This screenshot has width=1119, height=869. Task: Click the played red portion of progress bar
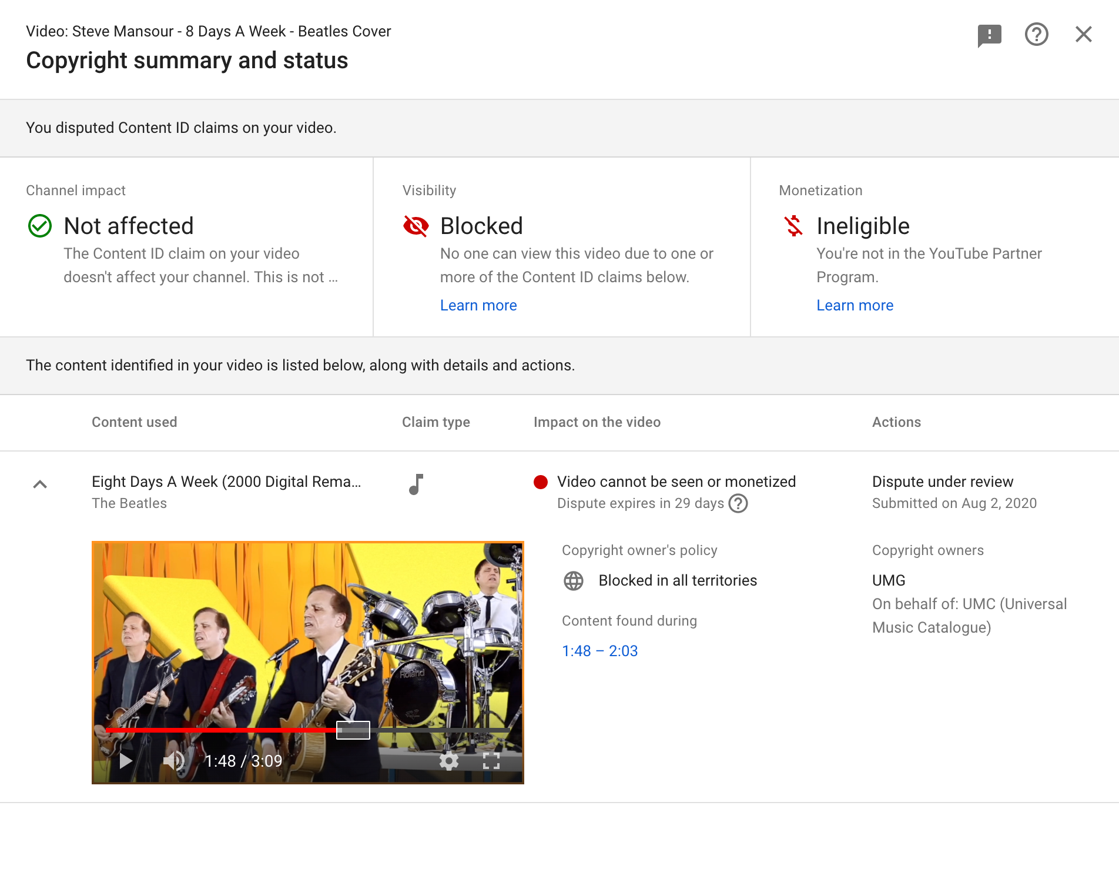[x=221, y=730]
